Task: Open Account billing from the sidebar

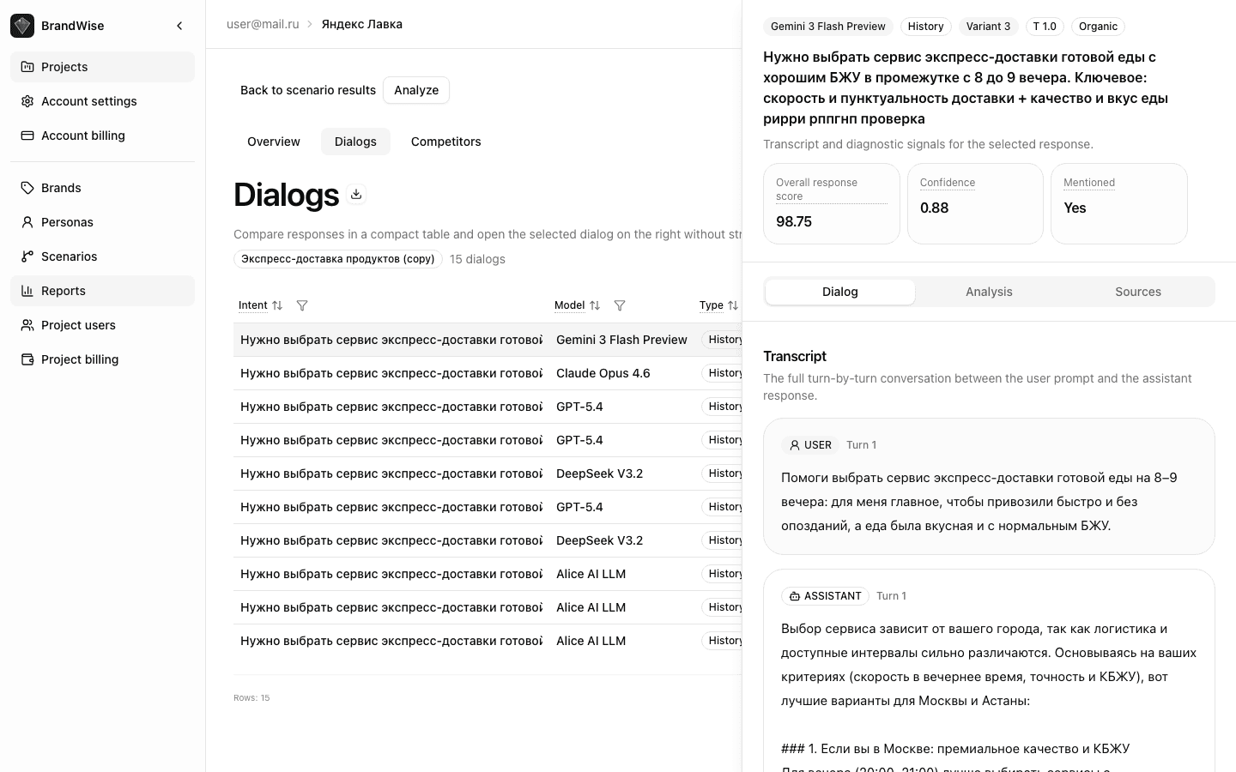Action: (83, 136)
